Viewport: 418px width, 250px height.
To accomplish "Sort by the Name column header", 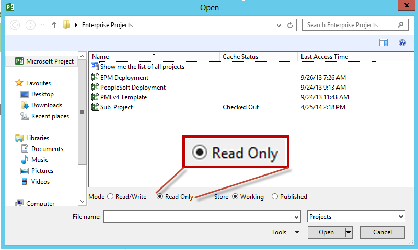I will (x=154, y=57).
